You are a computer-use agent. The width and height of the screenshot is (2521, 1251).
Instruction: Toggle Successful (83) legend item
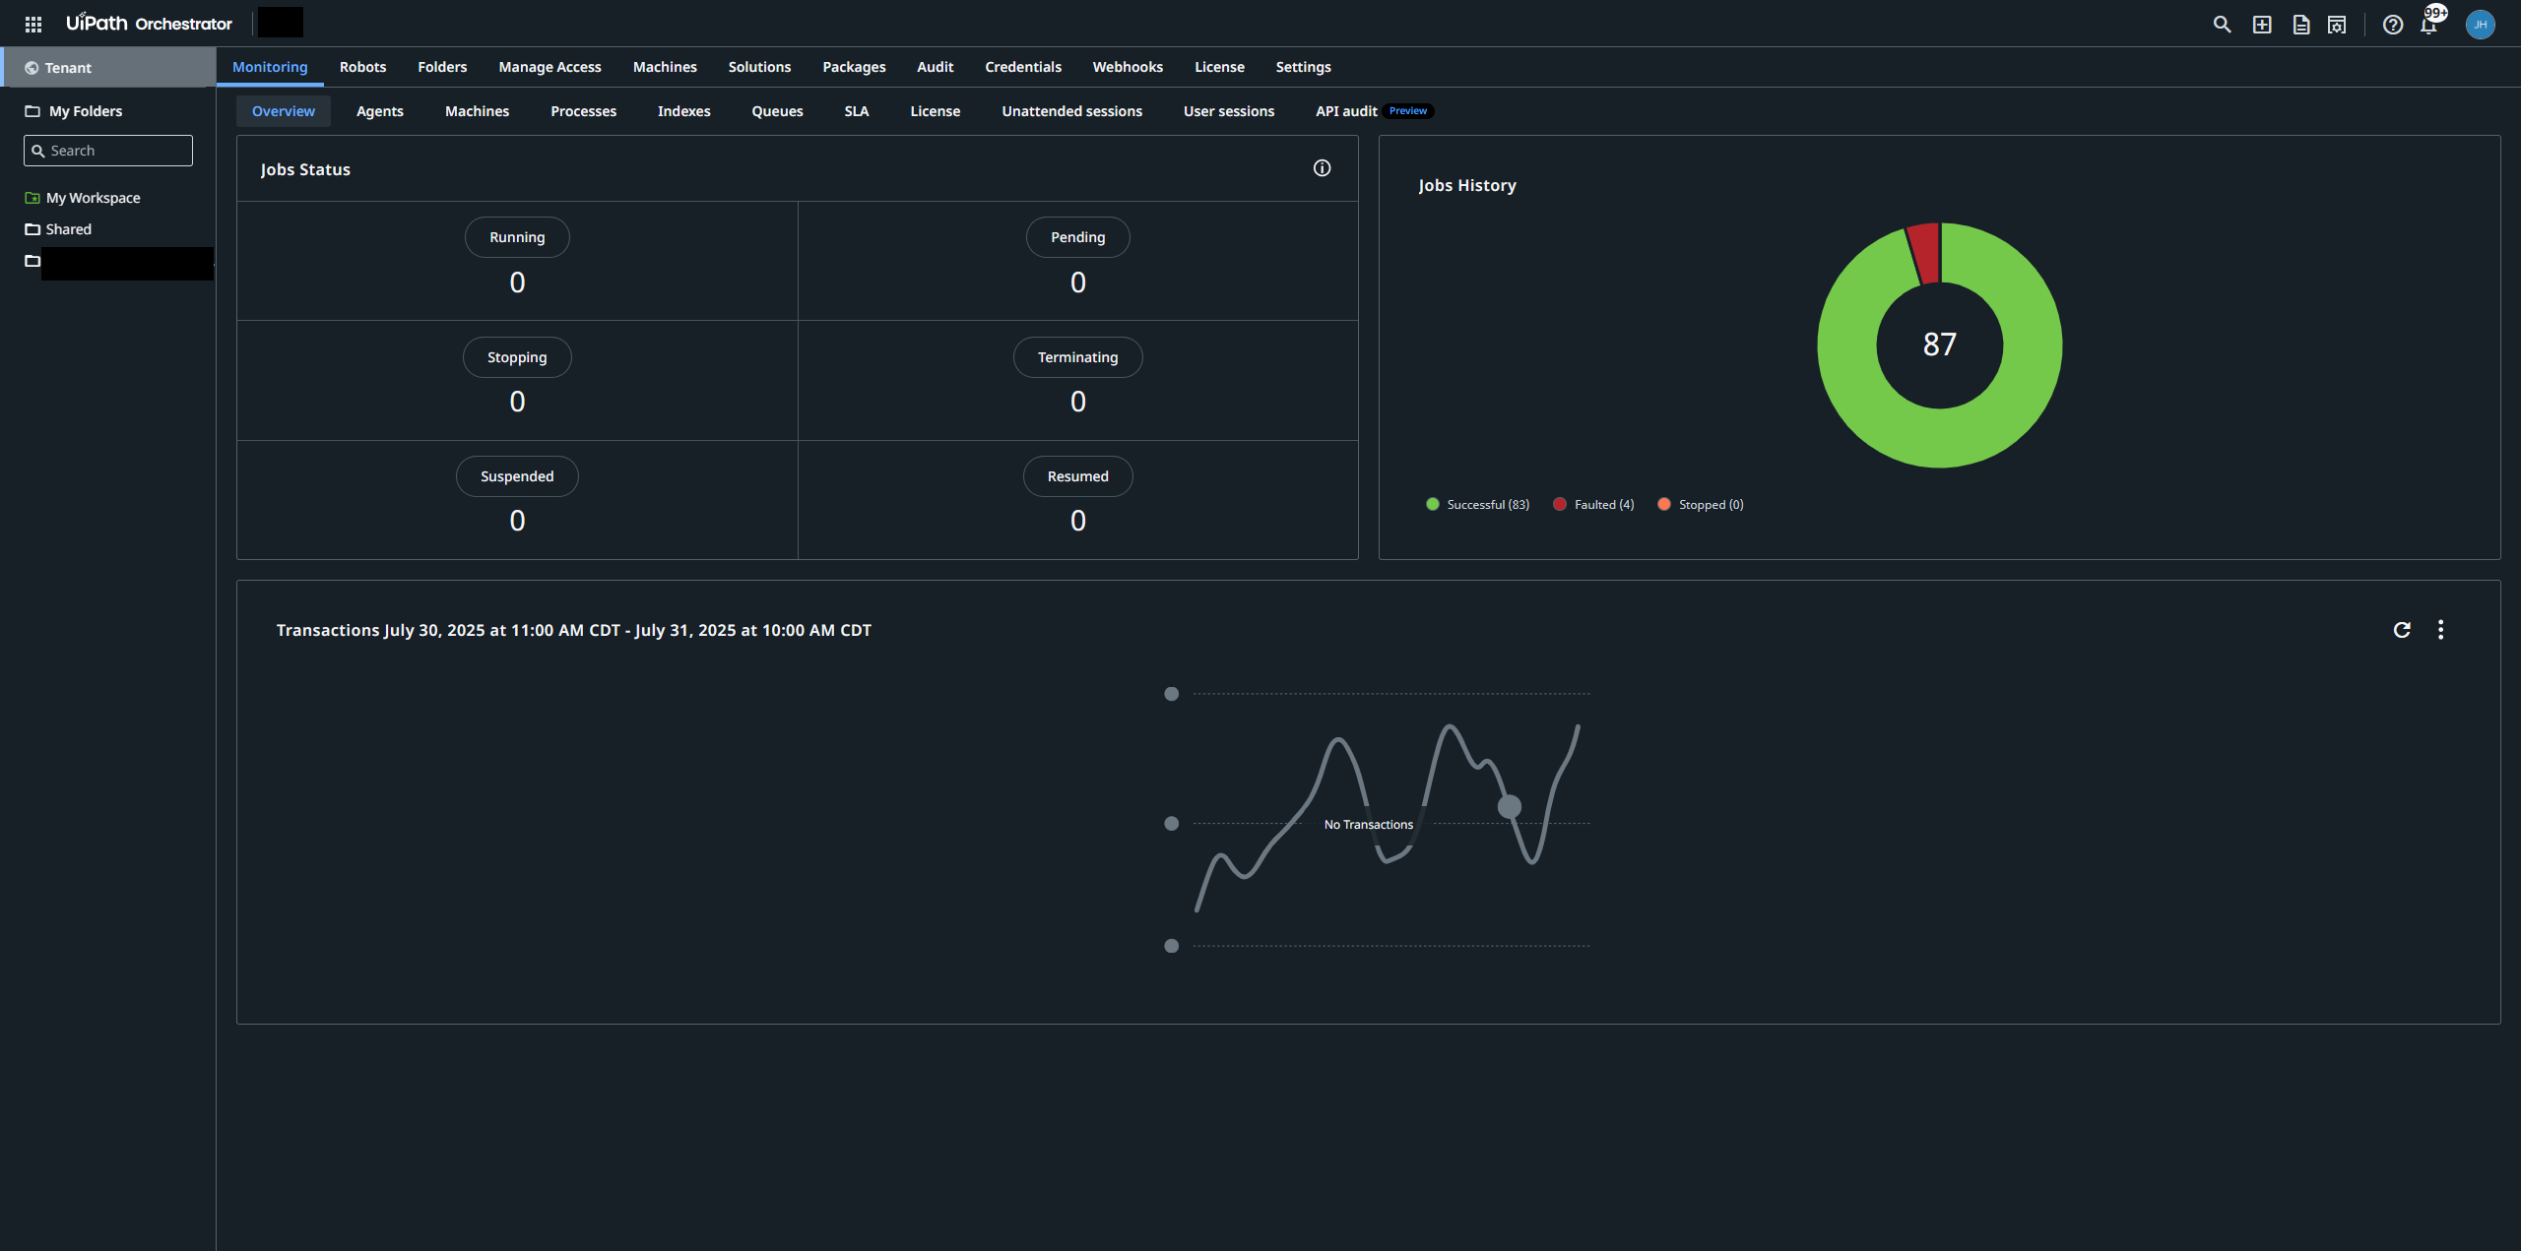[x=1477, y=505]
